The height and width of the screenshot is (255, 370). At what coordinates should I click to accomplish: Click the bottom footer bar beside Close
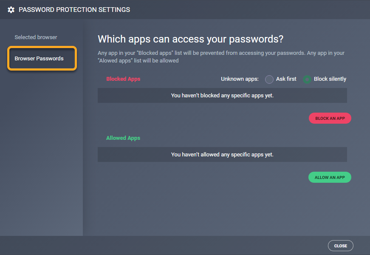[x=170, y=246]
